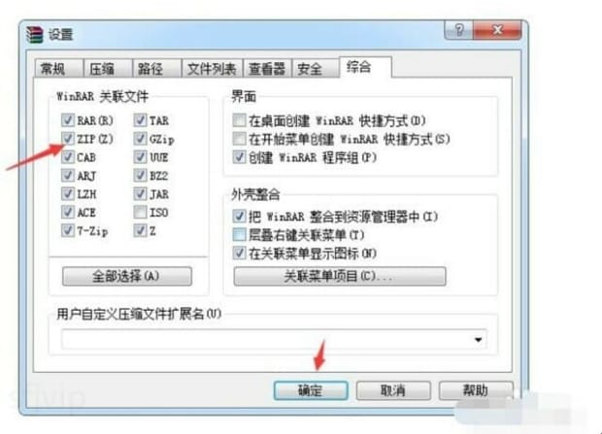
Task: Uncheck the ZIP (Z) association checkbox
Action: click(68, 139)
